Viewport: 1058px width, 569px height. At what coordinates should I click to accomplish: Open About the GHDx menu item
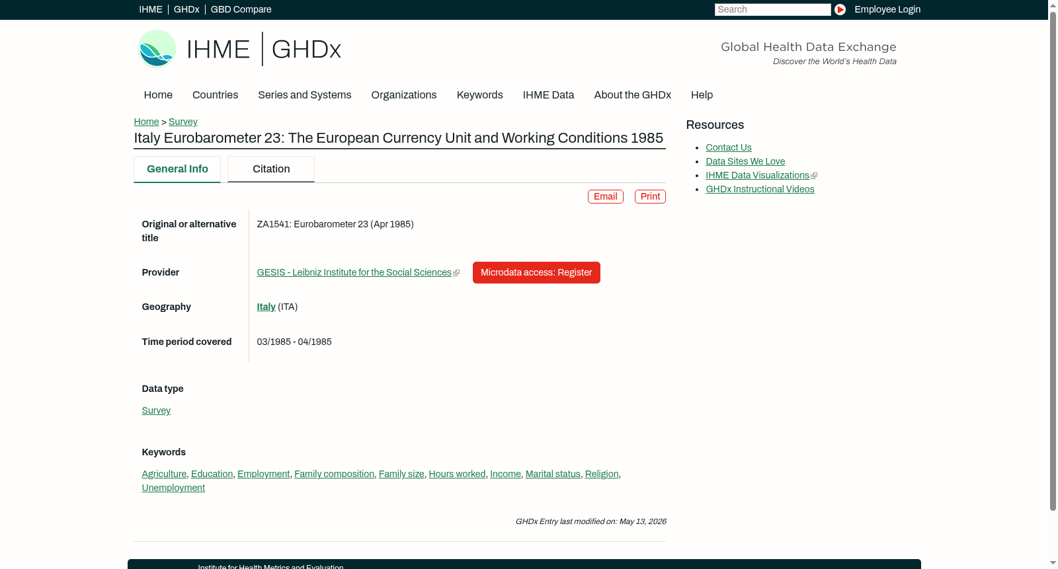632,95
